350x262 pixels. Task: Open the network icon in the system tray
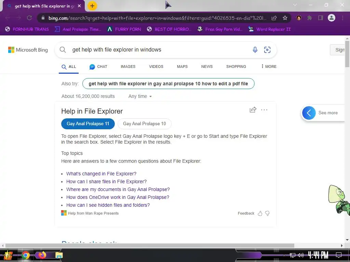click(x=293, y=255)
